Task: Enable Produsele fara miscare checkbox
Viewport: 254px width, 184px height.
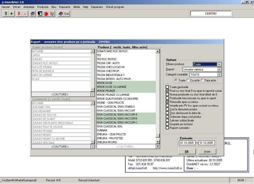Action: (167, 98)
